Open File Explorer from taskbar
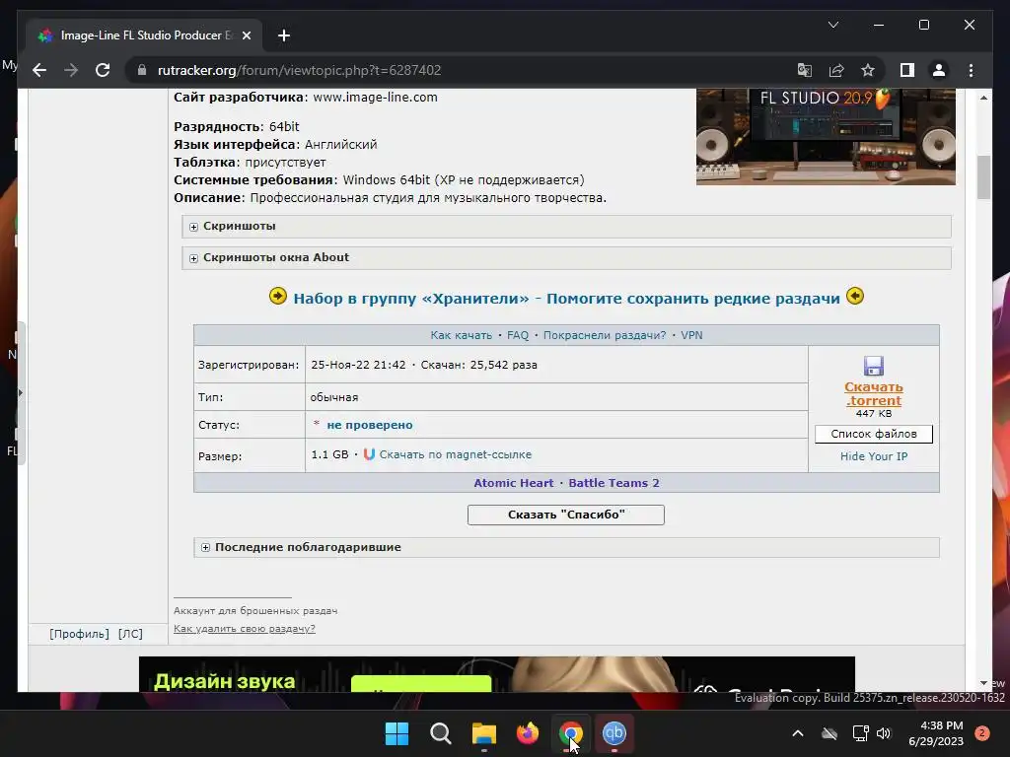This screenshot has width=1010, height=757. [x=483, y=733]
